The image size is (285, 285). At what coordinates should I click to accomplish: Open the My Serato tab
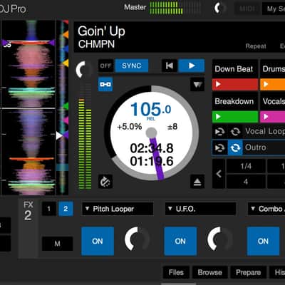[274, 9]
